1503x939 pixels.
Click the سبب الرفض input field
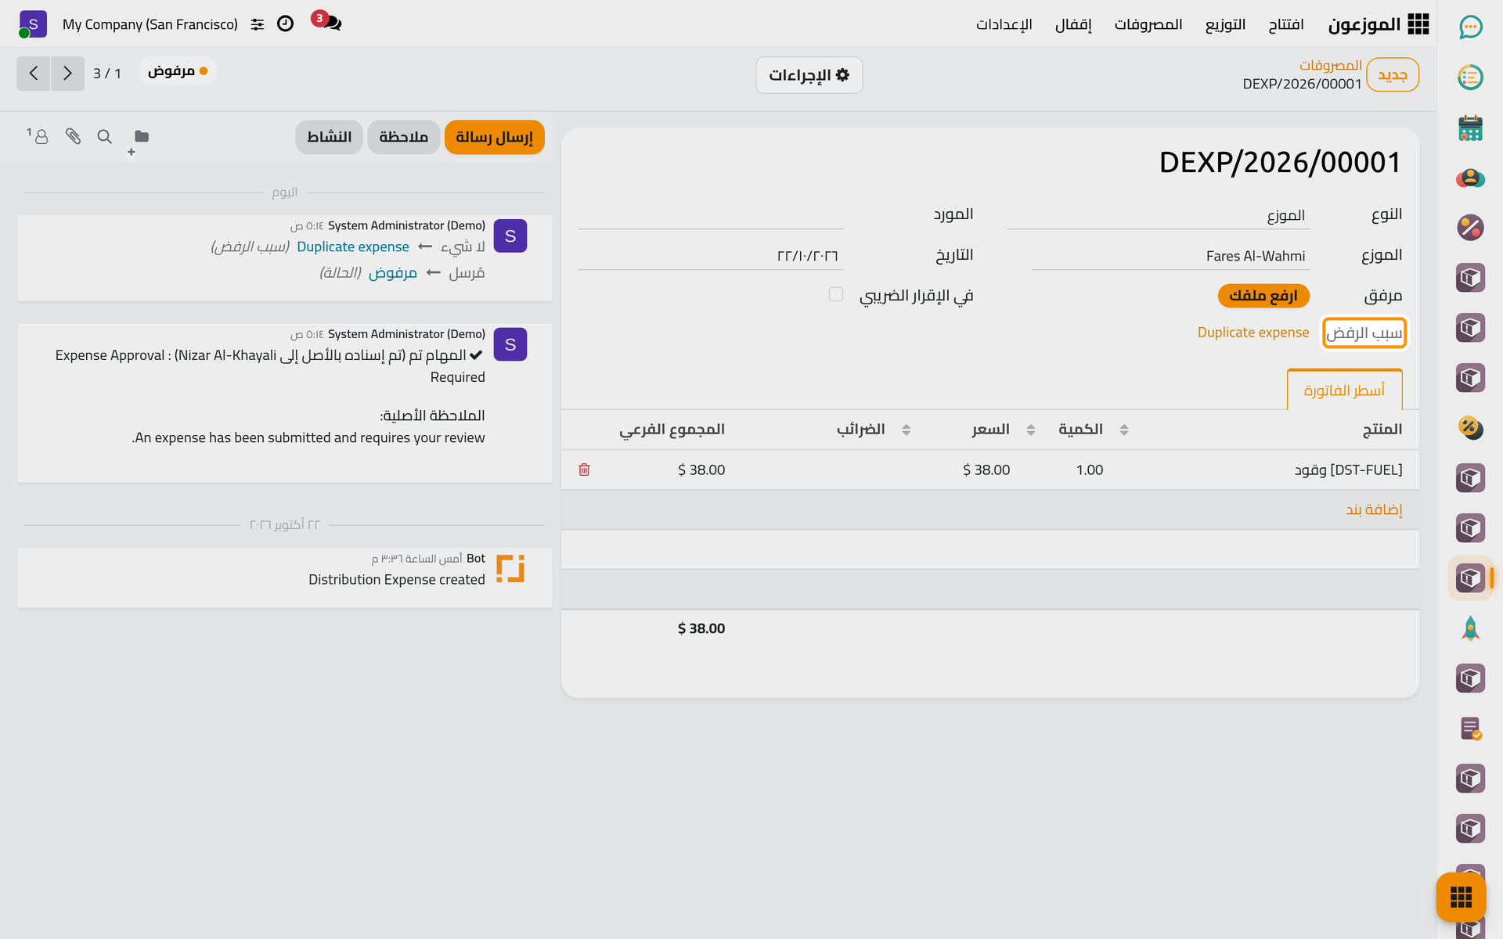[x=1364, y=333]
